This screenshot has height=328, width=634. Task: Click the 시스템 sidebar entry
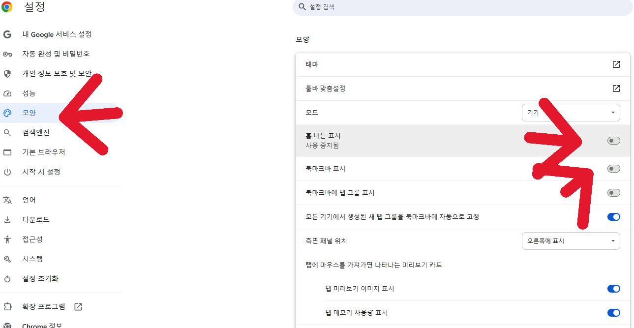[x=7, y=259]
